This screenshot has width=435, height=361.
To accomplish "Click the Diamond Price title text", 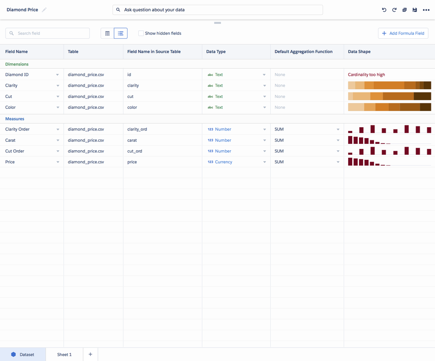I will (x=22, y=9).
